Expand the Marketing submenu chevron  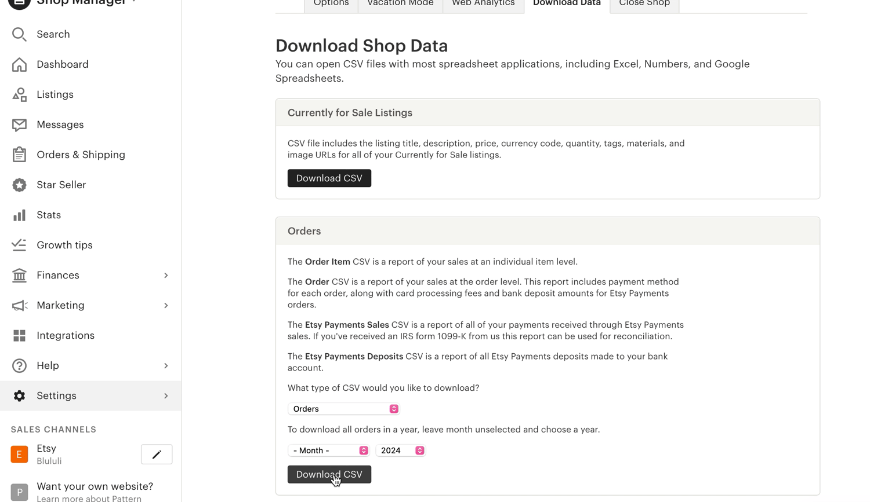tap(166, 305)
